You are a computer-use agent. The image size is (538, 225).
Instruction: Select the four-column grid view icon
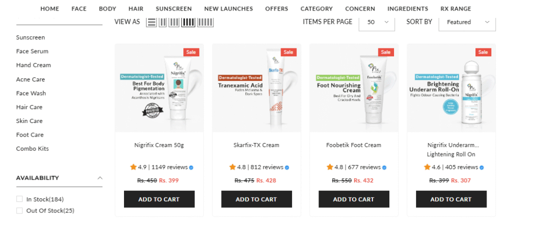[188, 22]
